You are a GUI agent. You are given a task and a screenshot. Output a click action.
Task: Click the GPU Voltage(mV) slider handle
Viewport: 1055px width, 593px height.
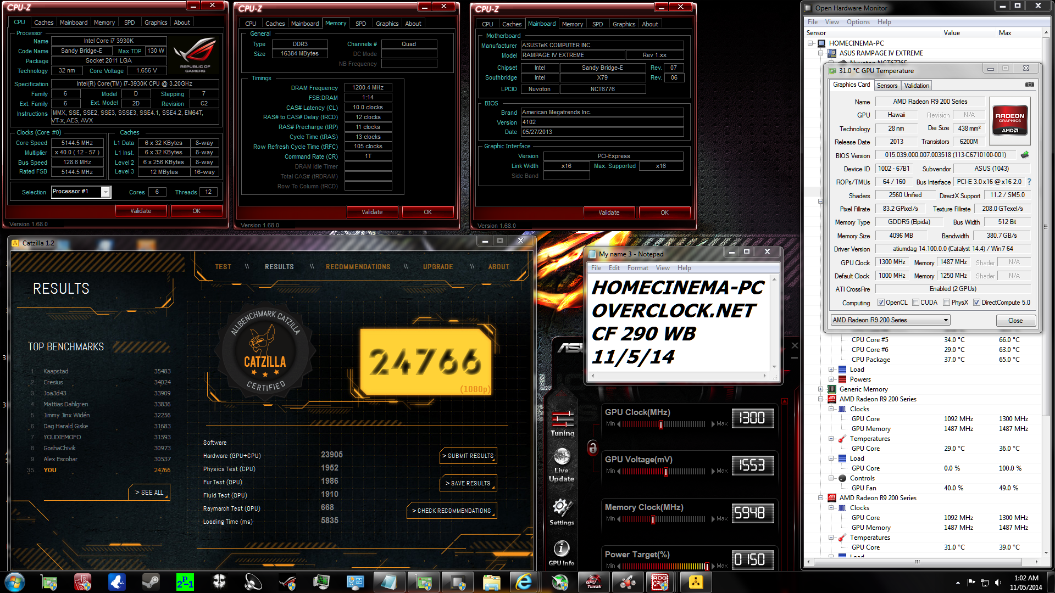tap(665, 471)
